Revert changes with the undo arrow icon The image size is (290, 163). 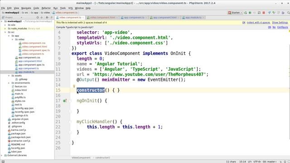pos(283,13)
